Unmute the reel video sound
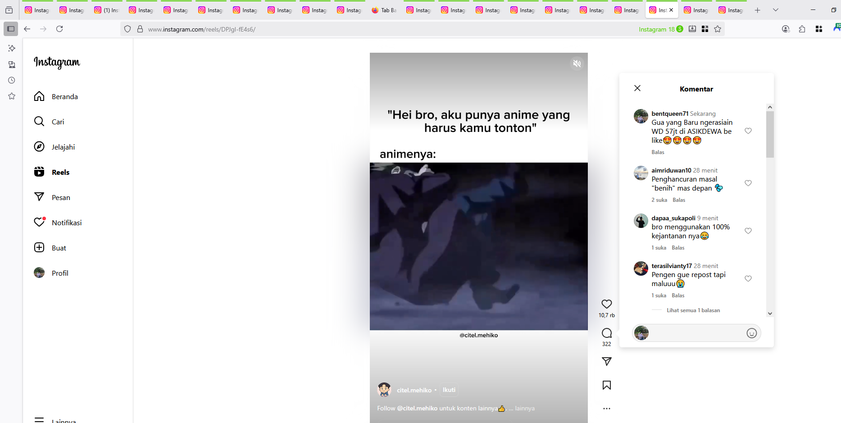 point(577,64)
